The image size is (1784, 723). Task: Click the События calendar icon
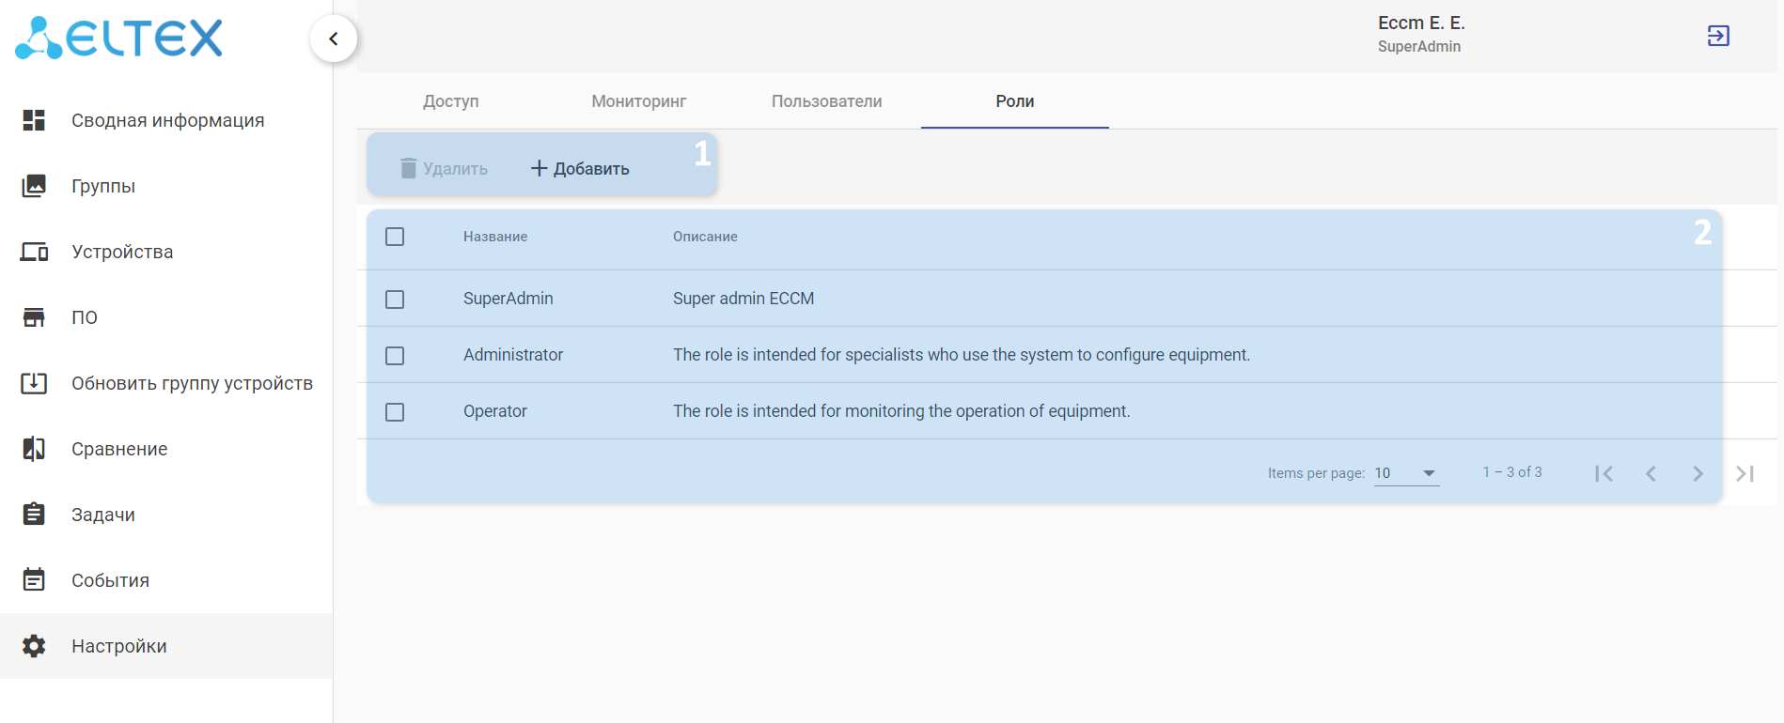pyautogui.click(x=34, y=580)
